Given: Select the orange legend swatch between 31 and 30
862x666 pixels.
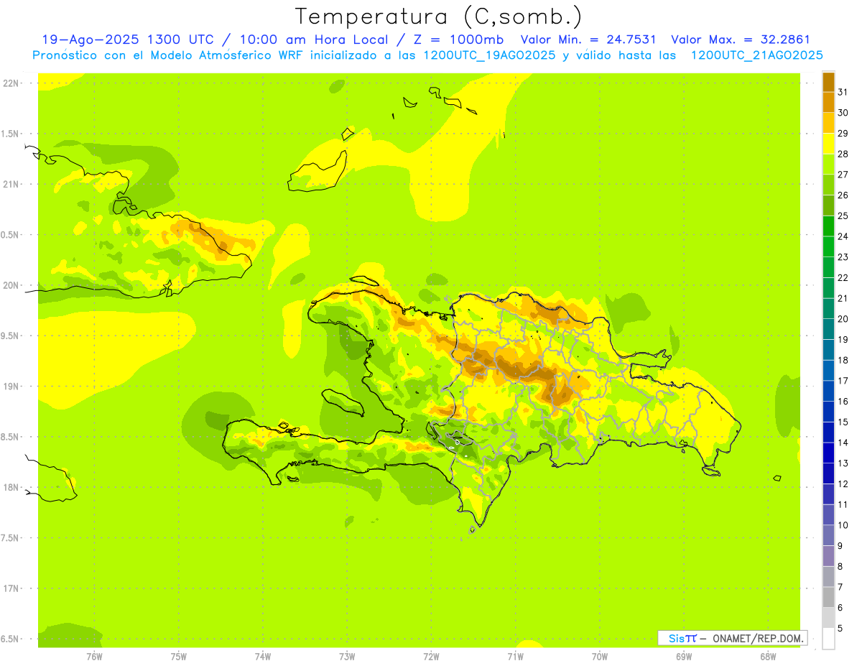Looking at the screenshot, I should [x=828, y=102].
